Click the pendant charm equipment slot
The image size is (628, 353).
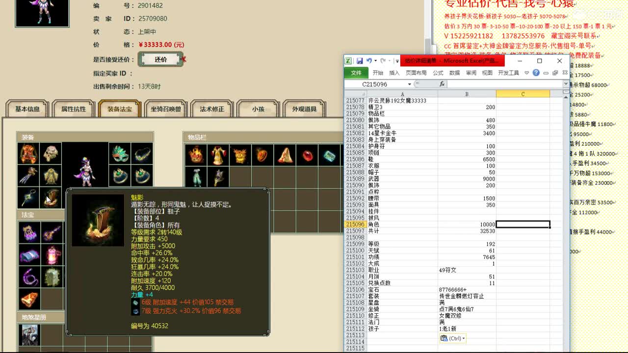[x=29, y=198]
